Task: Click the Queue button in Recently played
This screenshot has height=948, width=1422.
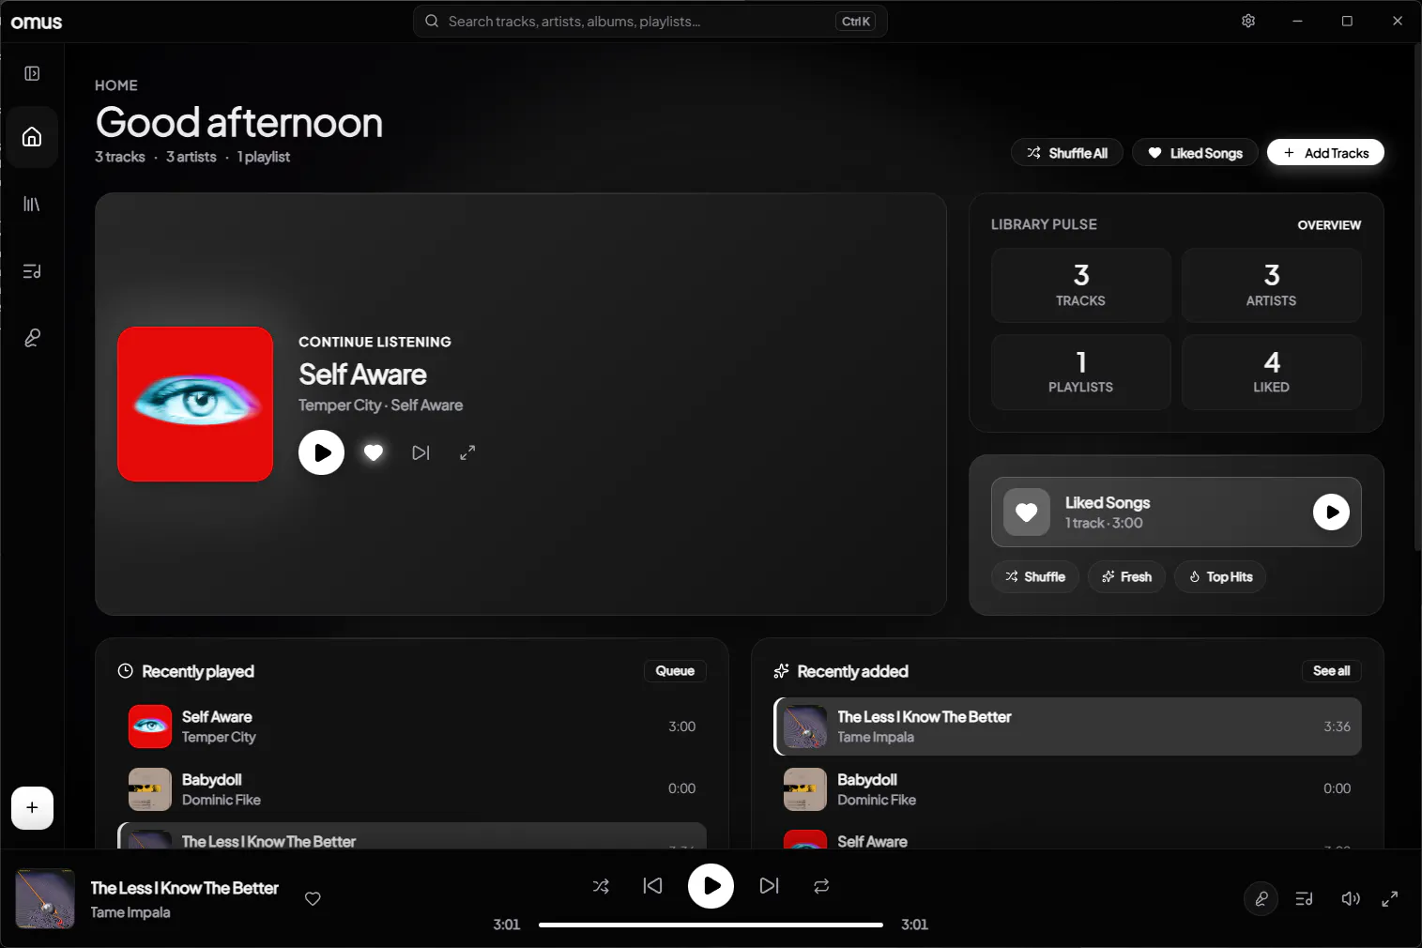Action: [675, 671]
